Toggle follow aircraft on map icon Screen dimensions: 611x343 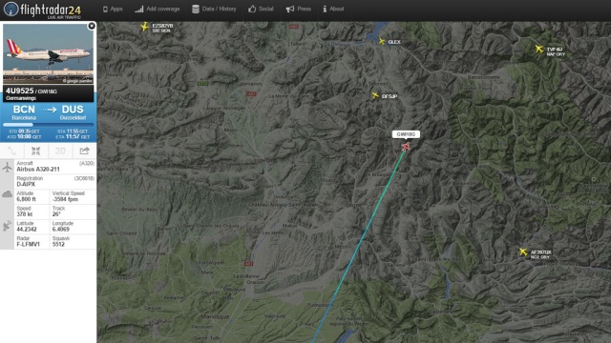[36, 151]
